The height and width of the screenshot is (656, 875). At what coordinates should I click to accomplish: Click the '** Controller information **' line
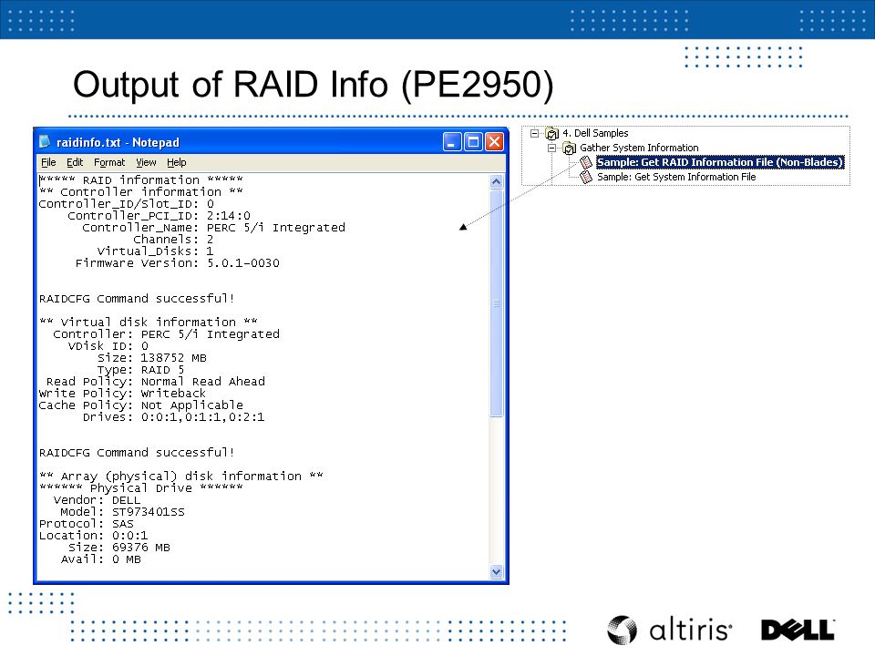[140, 192]
